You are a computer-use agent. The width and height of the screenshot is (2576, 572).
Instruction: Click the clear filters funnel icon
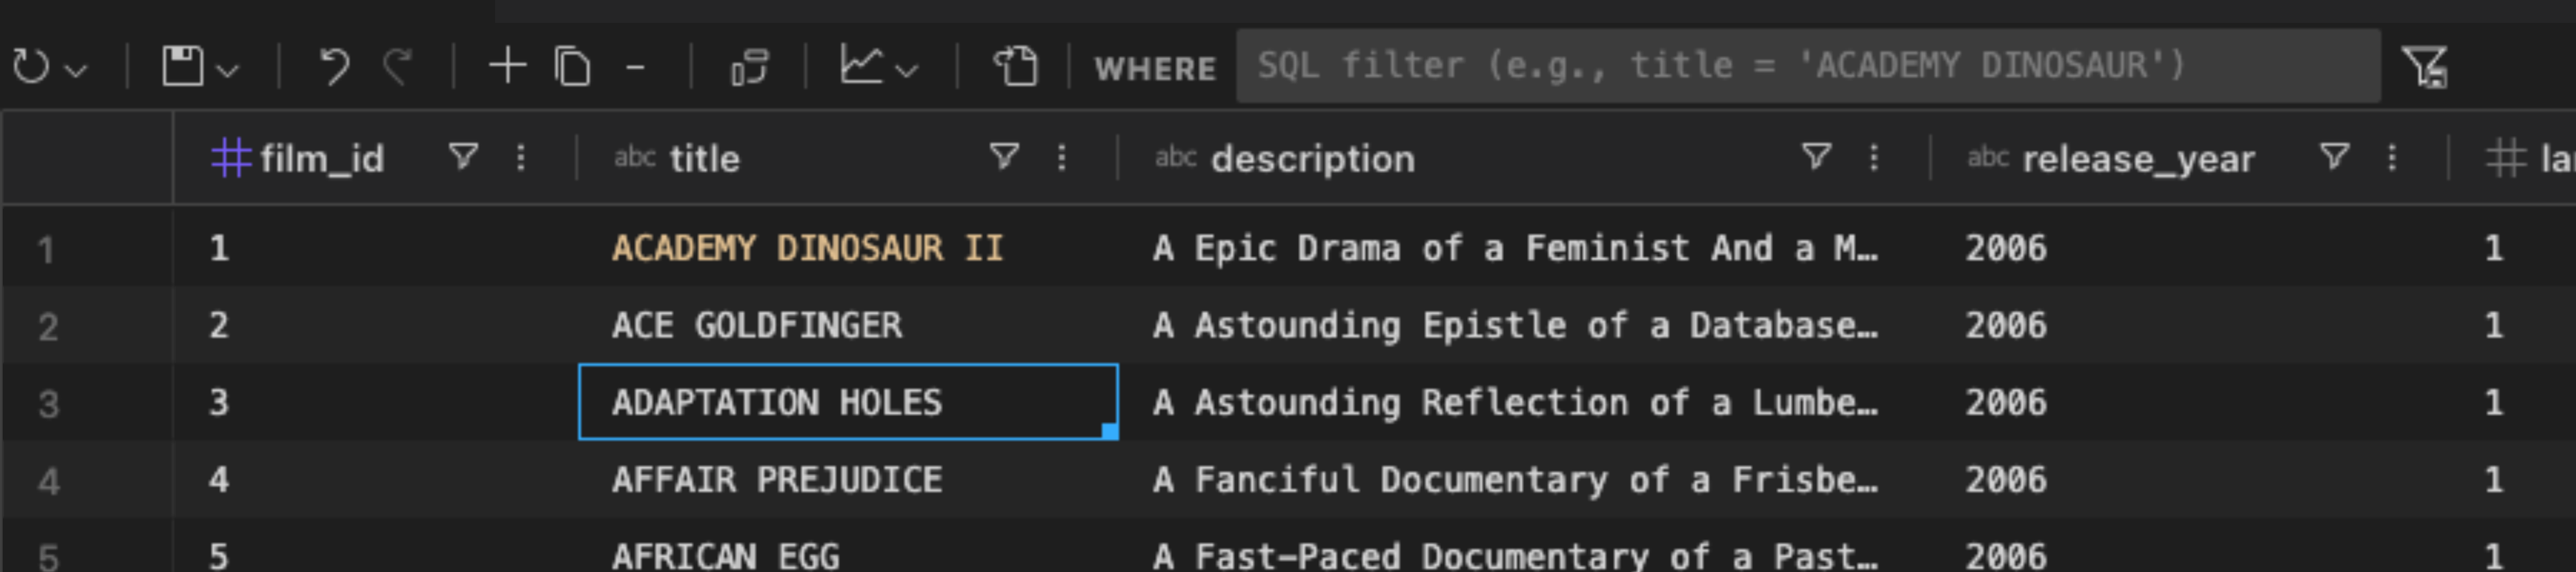[x=2424, y=67]
